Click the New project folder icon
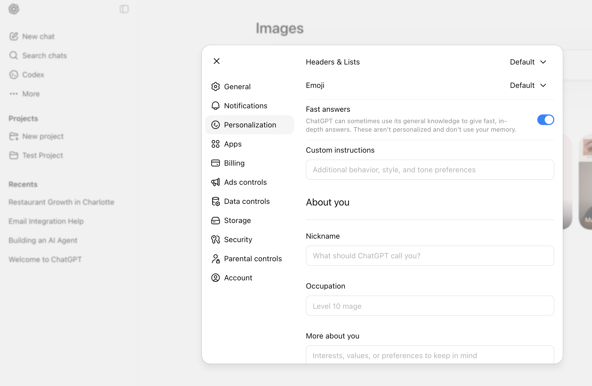This screenshot has height=386, width=592. pyautogui.click(x=14, y=136)
